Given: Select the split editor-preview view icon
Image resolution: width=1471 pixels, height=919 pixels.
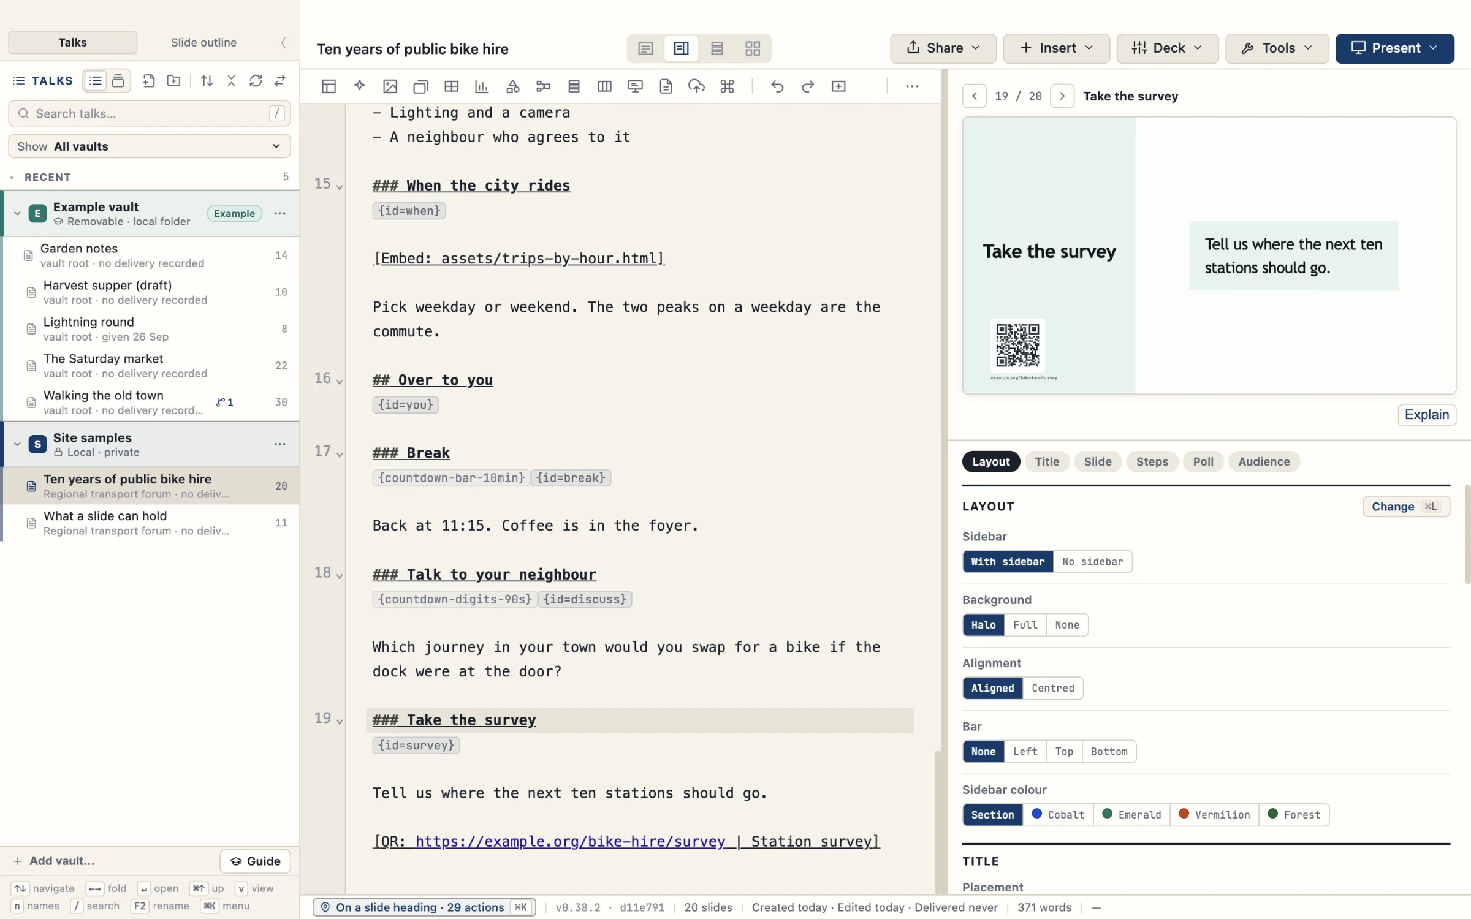Looking at the screenshot, I should pyautogui.click(x=681, y=48).
